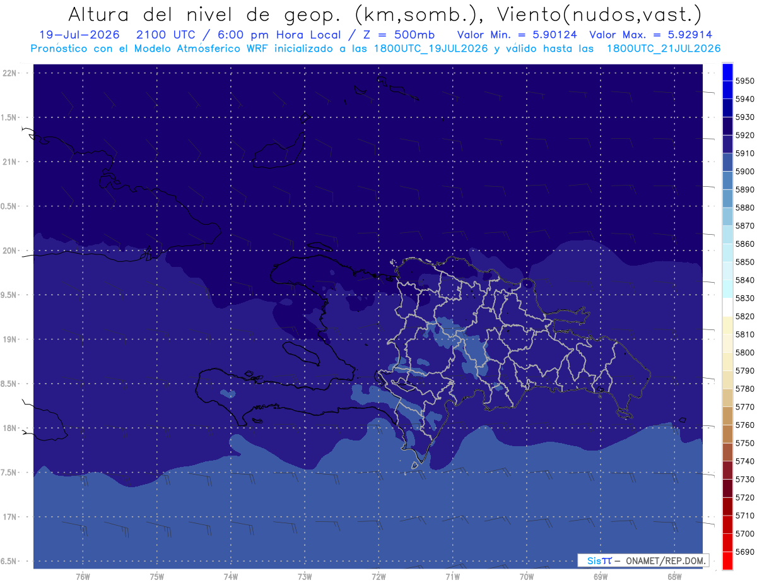This screenshot has height=585, width=757.
Task: Click the '70W' longitude label
Action: 527,576
